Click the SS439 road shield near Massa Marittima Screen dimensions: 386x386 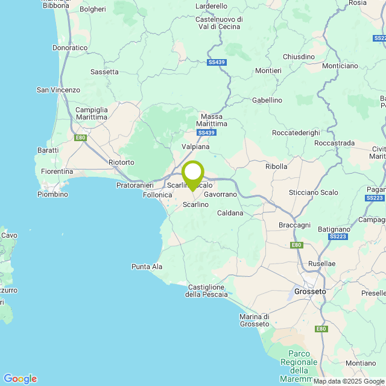pos(206,133)
